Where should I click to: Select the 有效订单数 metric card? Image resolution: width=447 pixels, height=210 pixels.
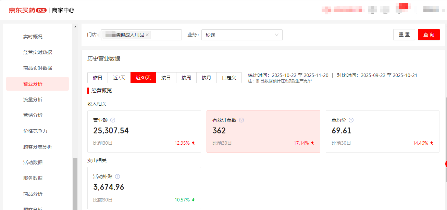point(263,131)
